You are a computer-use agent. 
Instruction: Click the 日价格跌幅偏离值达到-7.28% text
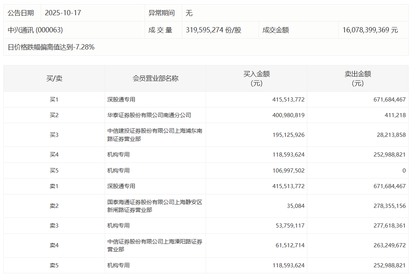pyautogui.click(x=51, y=47)
